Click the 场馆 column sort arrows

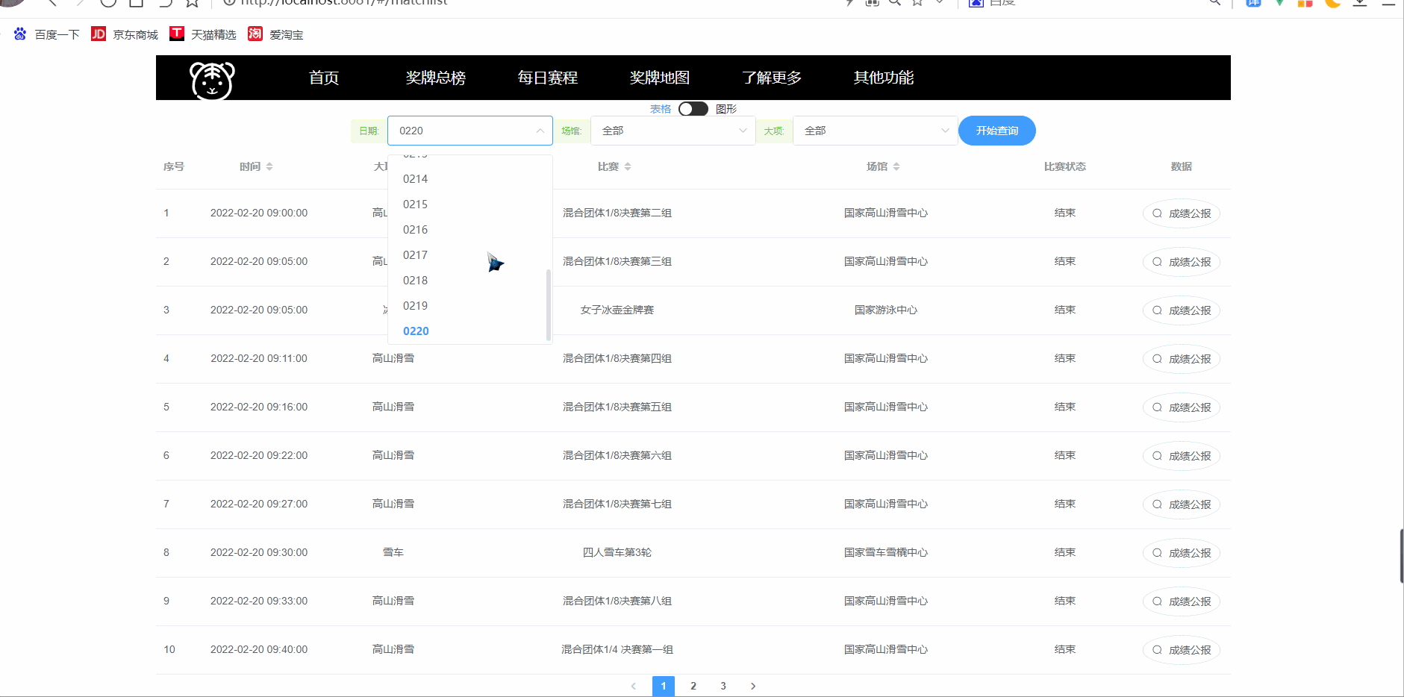(x=898, y=166)
